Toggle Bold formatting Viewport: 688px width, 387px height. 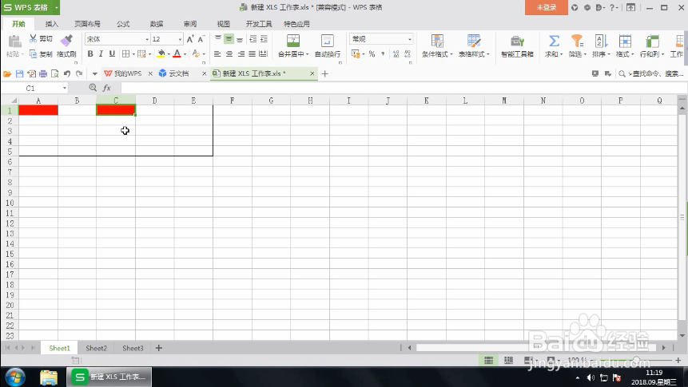pyautogui.click(x=90, y=54)
